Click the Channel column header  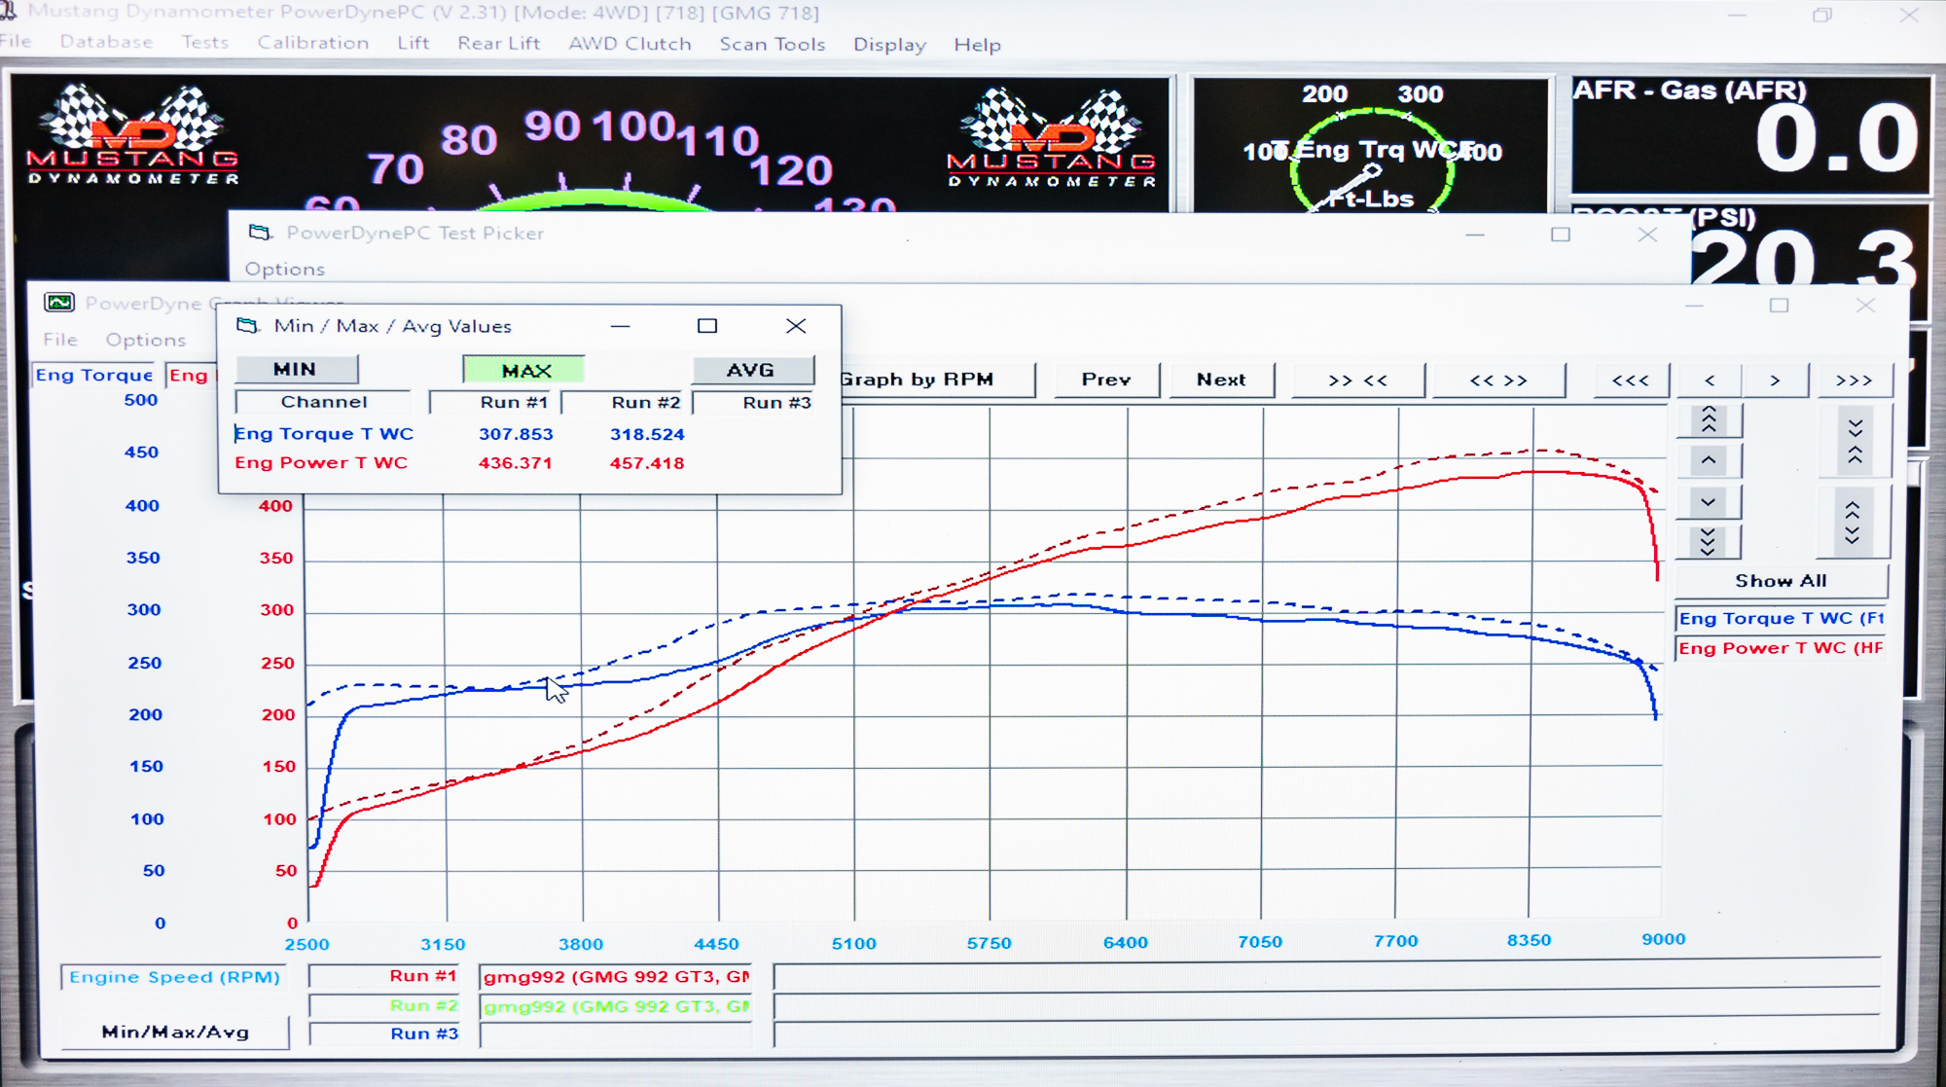(x=323, y=402)
